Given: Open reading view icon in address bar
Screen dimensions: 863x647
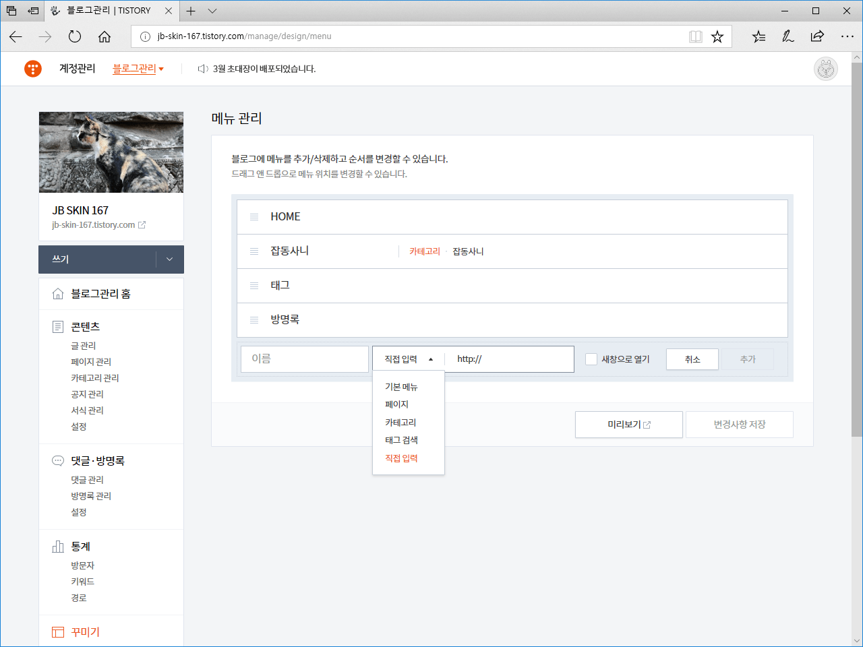Looking at the screenshot, I should (x=696, y=36).
